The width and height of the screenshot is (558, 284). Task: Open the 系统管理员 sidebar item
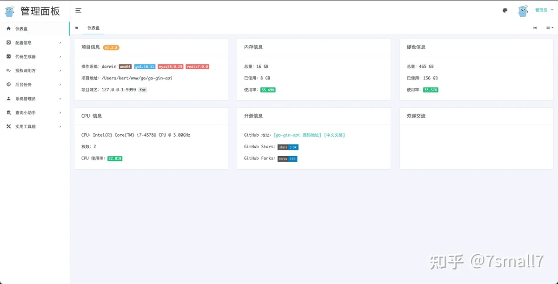click(35, 98)
